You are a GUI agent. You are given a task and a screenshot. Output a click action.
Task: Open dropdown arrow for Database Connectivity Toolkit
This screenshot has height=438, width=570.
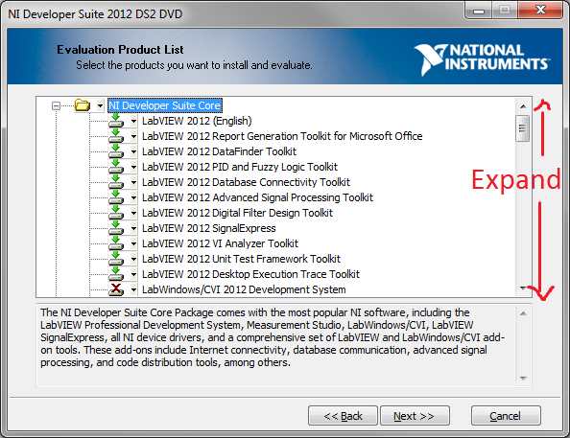coord(133,182)
